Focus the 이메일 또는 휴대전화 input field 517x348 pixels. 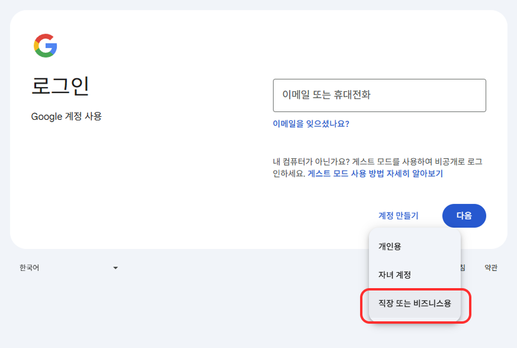point(379,95)
